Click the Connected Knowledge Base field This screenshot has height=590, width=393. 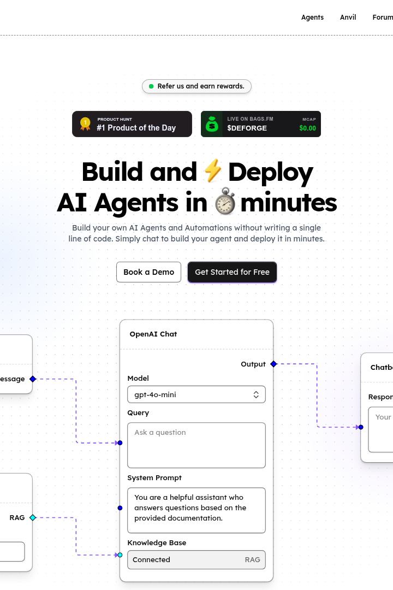coord(196,560)
